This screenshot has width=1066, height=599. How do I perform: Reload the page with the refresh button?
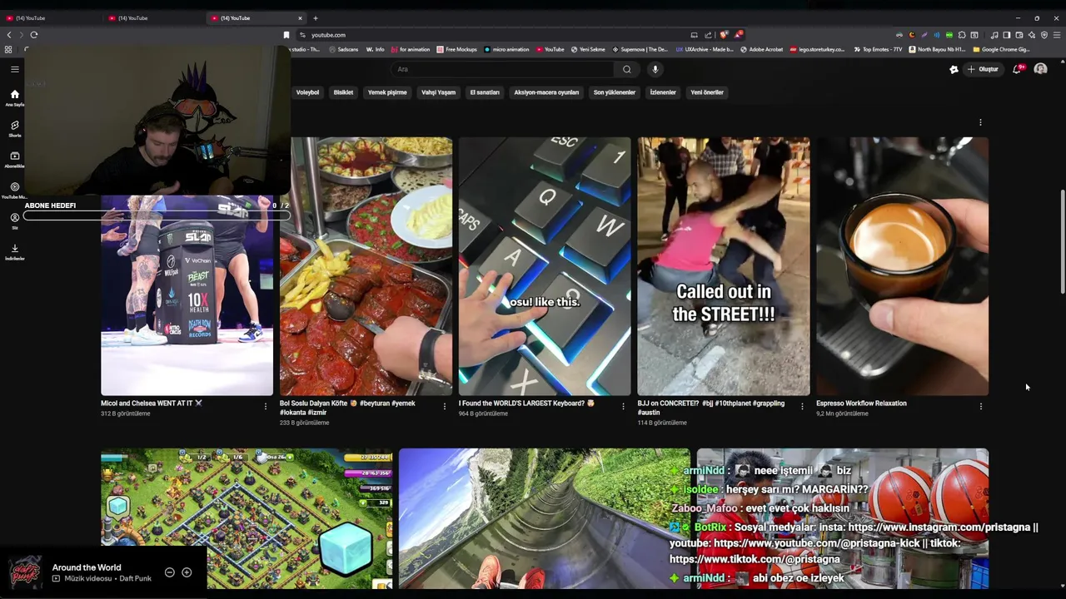pos(34,35)
